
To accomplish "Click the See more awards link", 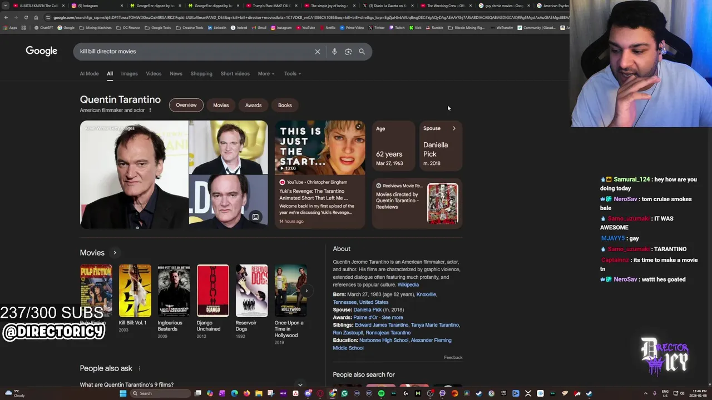I will [x=393, y=317].
